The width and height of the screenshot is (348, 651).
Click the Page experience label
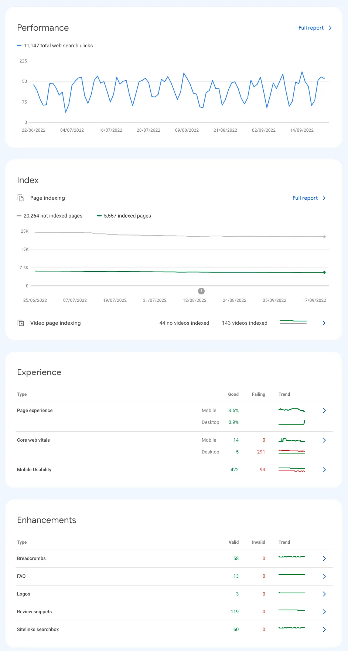35,411
